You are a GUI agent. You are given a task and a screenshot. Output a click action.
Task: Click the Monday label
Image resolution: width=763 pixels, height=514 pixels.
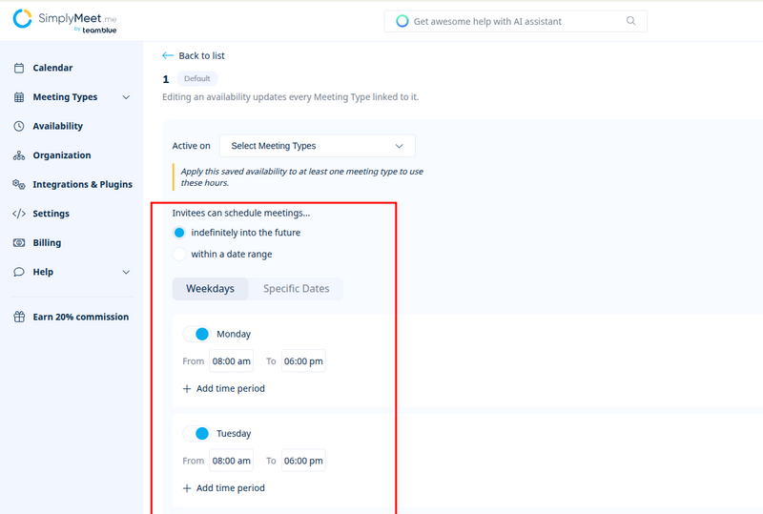[234, 335]
